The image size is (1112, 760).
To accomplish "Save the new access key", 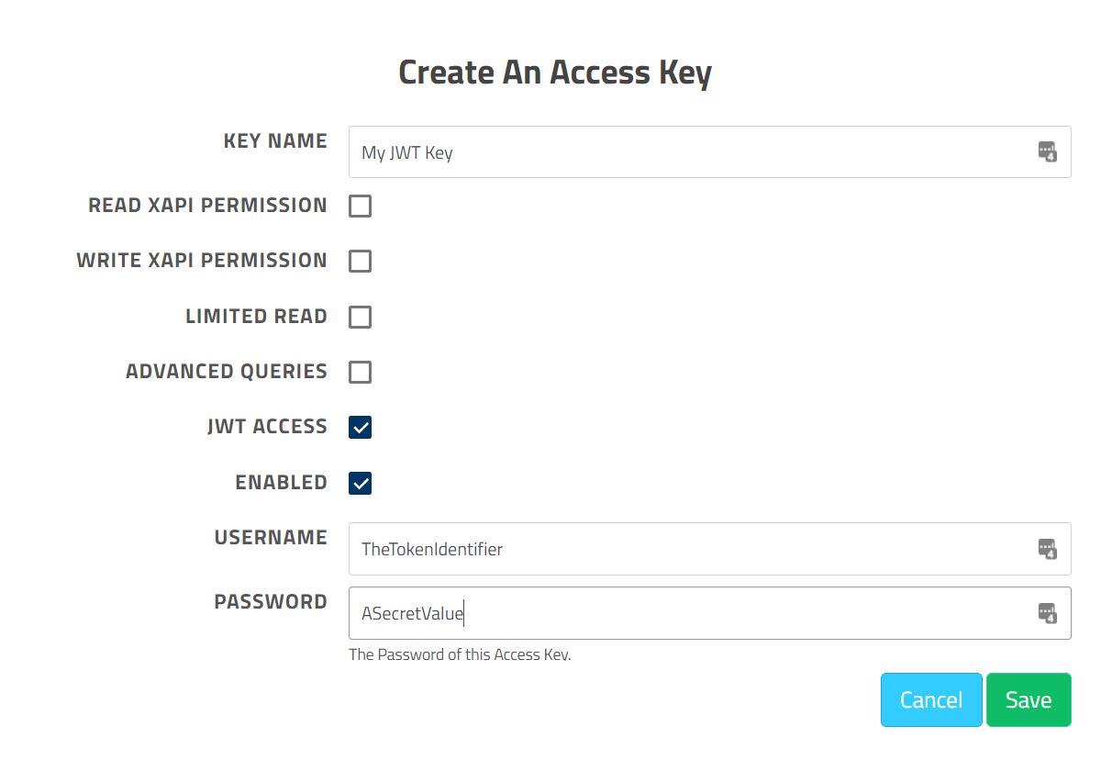I will pyautogui.click(x=1028, y=700).
